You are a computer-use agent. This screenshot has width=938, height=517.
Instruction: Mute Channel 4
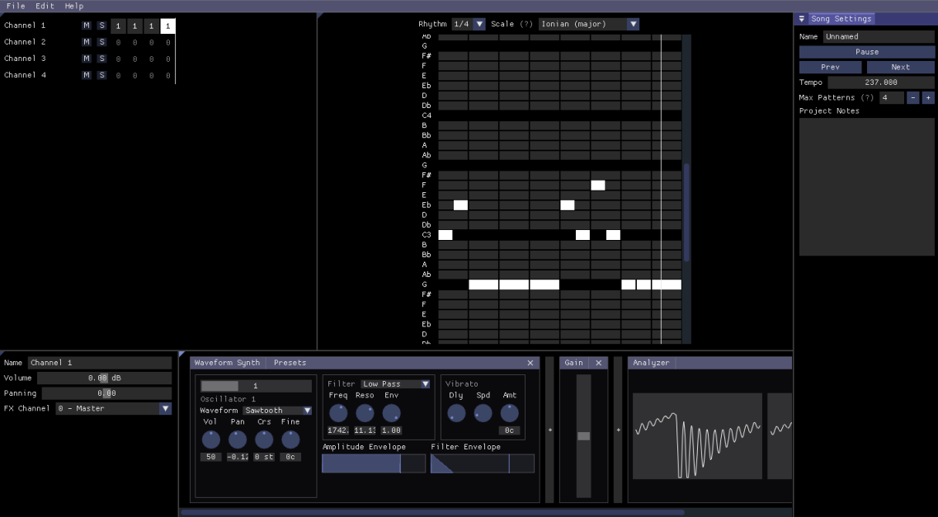(86, 75)
